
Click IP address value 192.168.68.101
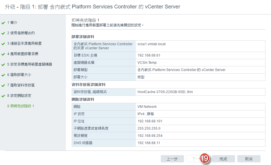[x=150, y=121]
